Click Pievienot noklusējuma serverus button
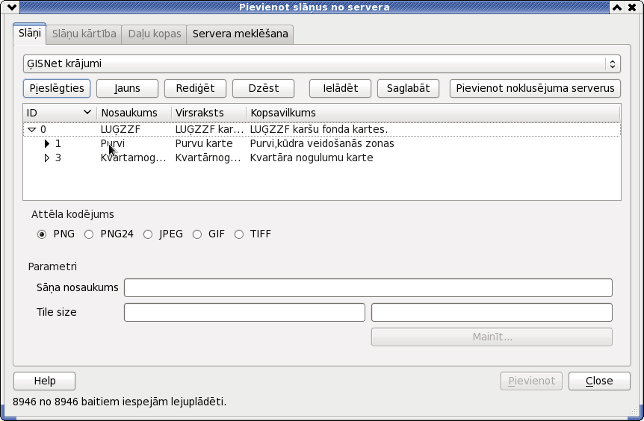644x421 pixels. [535, 88]
